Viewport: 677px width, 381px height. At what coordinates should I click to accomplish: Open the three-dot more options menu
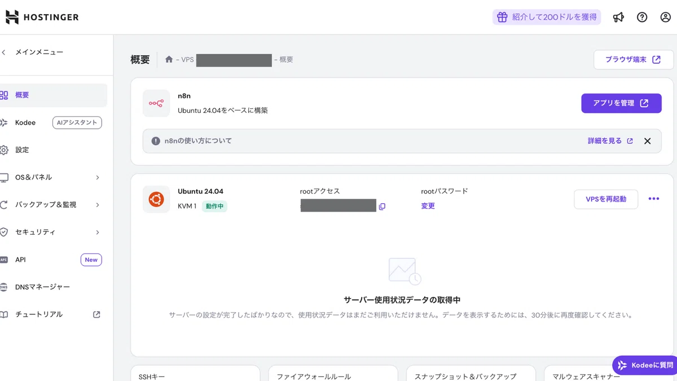pyautogui.click(x=654, y=199)
